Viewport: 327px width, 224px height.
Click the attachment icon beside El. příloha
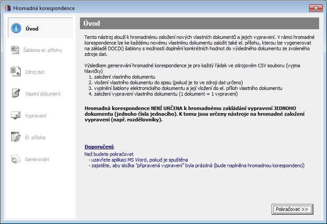point(16,137)
